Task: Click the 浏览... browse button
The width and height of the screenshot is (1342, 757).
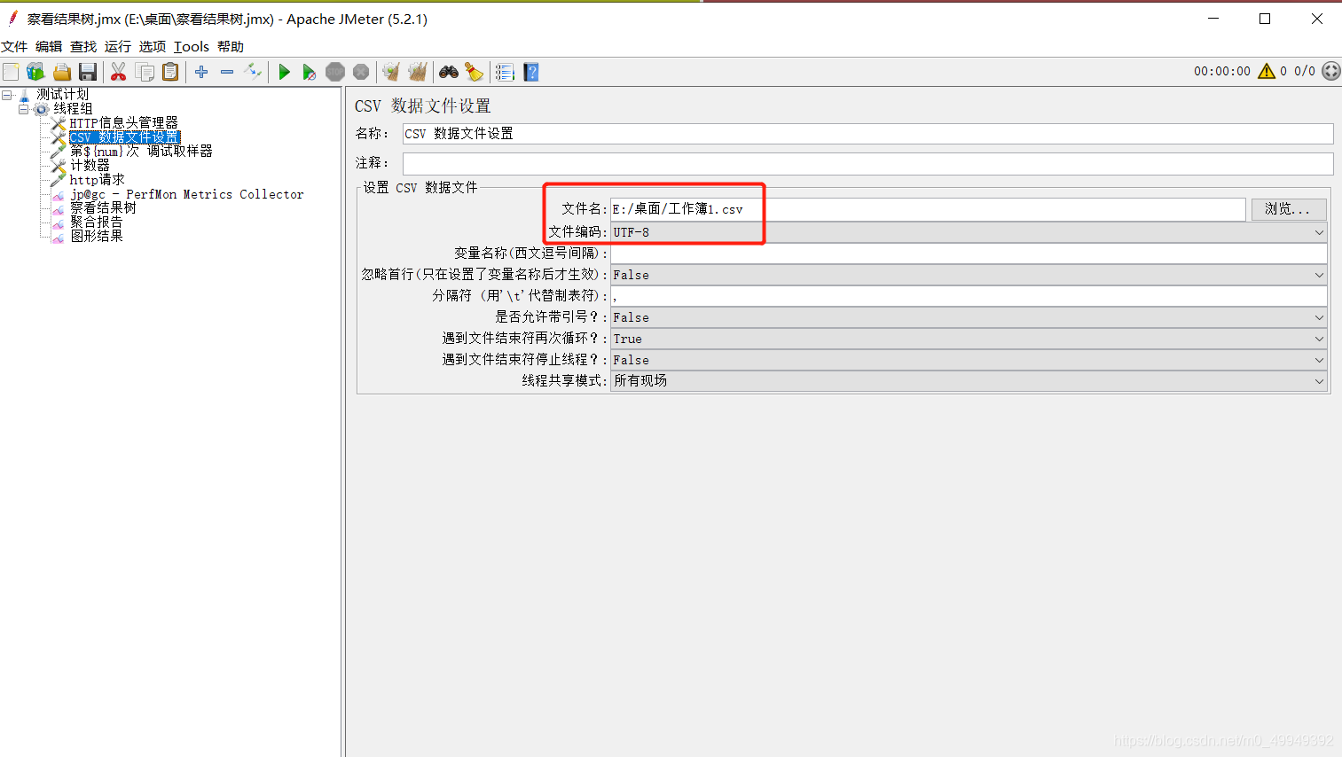Action: click(1288, 209)
